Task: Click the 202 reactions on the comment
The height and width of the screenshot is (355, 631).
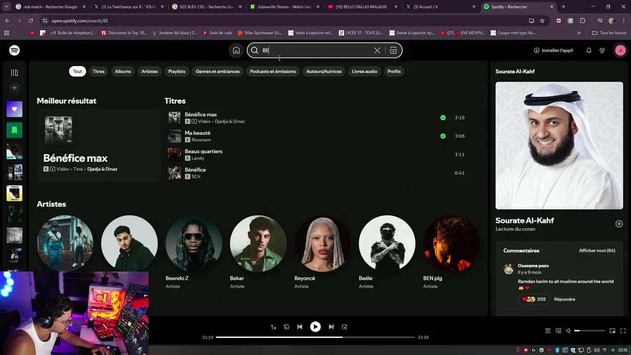Action: coord(534,299)
